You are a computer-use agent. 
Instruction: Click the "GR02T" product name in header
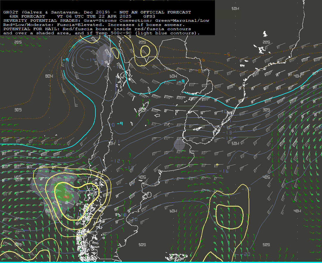[11, 12]
